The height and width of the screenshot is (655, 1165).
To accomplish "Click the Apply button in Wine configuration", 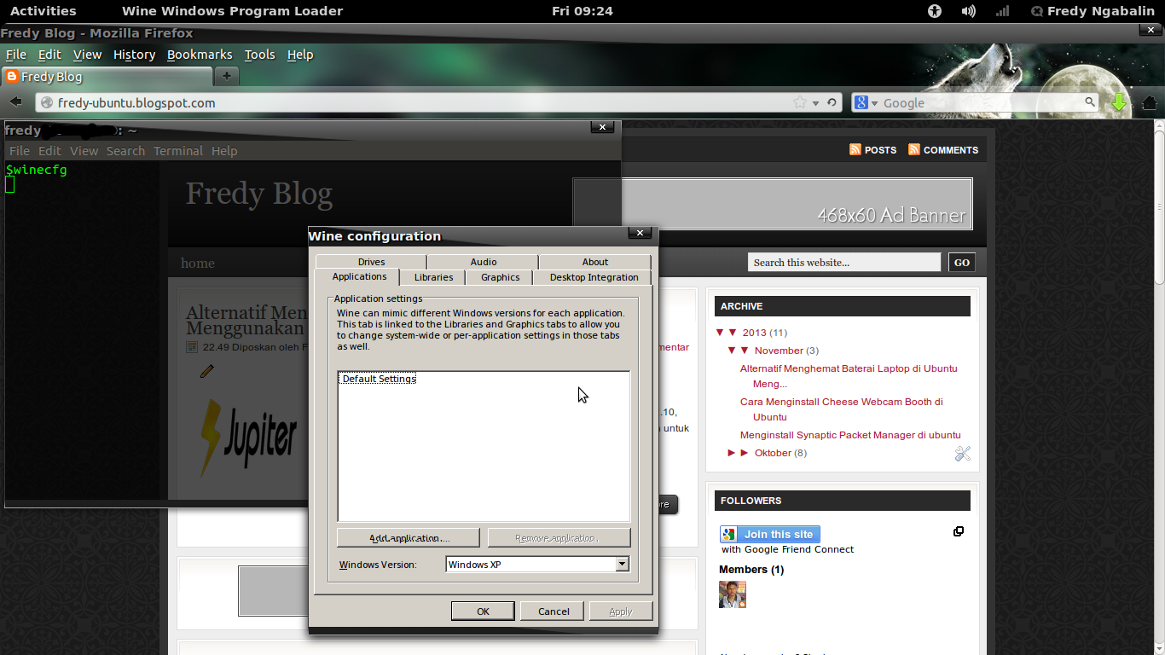I will [x=621, y=612].
